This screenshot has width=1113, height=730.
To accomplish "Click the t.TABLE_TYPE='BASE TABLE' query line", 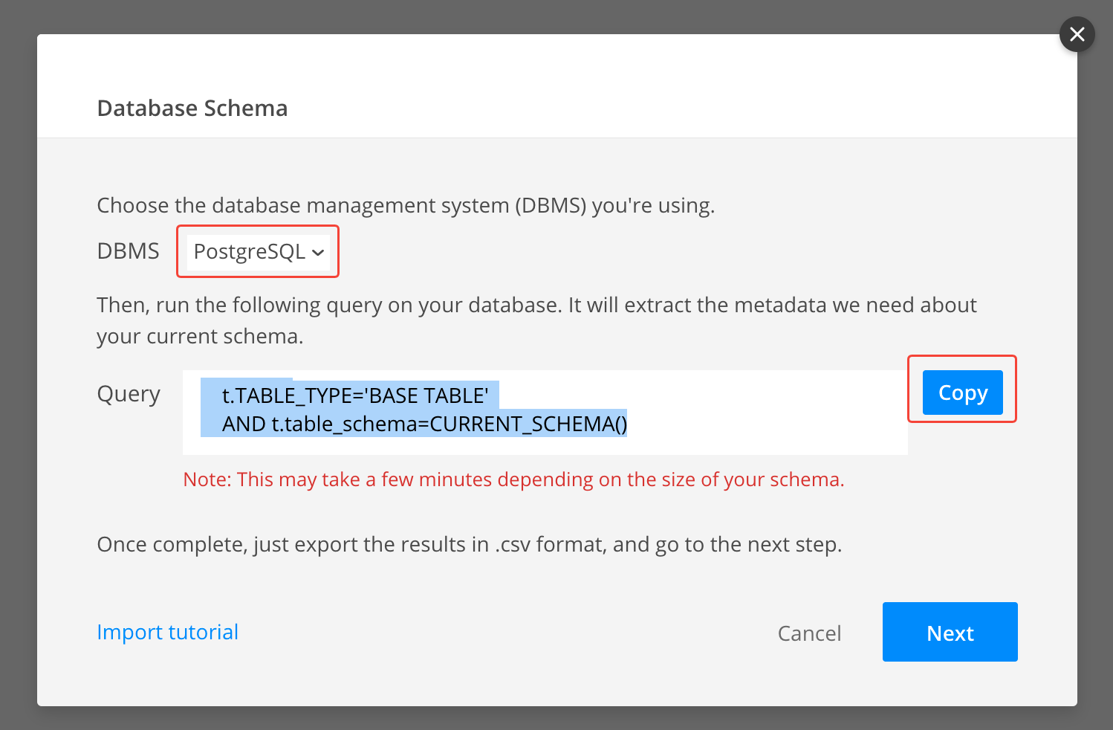I will (355, 395).
